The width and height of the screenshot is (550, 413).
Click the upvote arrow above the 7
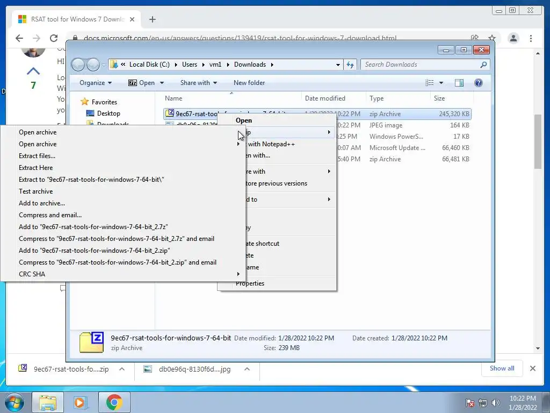click(33, 72)
